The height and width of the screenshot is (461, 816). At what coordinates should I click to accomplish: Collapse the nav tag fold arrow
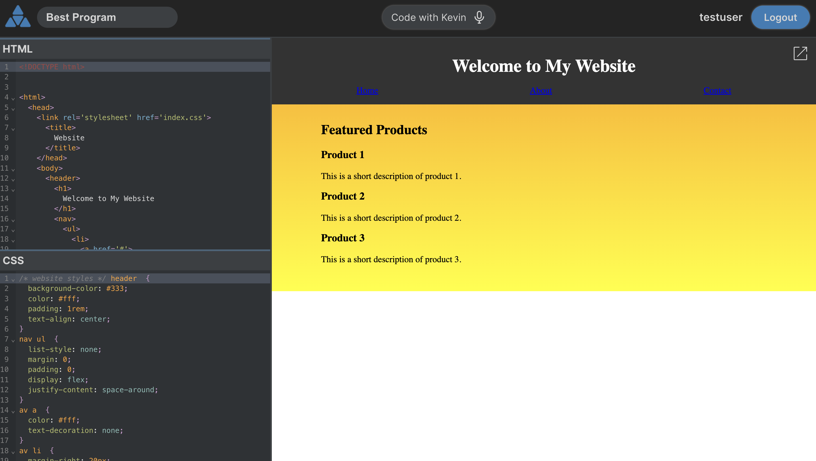[x=13, y=220]
